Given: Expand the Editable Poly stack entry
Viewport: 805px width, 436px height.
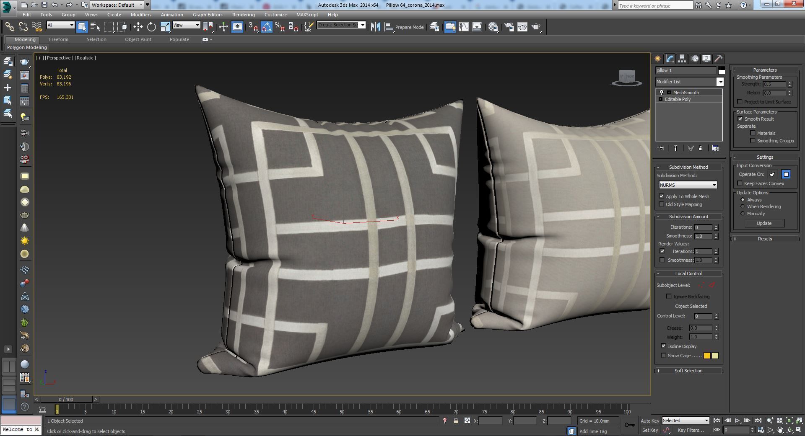Looking at the screenshot, I should pos(661,99).
